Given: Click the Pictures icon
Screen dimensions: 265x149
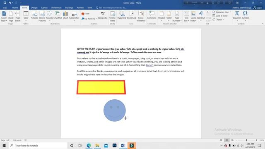Looking at the screenshot, I should click(34, 15).
